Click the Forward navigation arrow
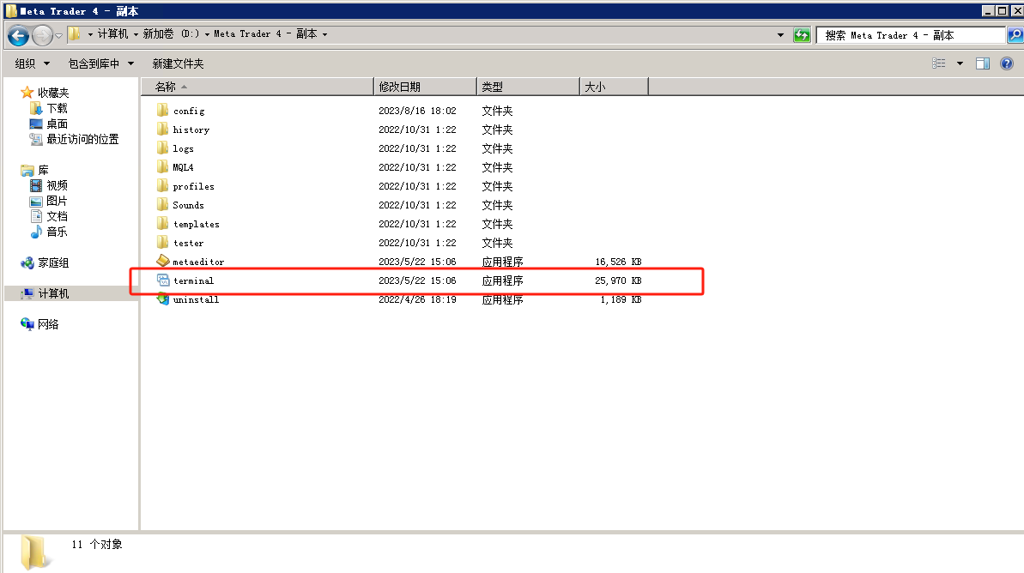Screen dimensions: 1024x573 (42, 35)
